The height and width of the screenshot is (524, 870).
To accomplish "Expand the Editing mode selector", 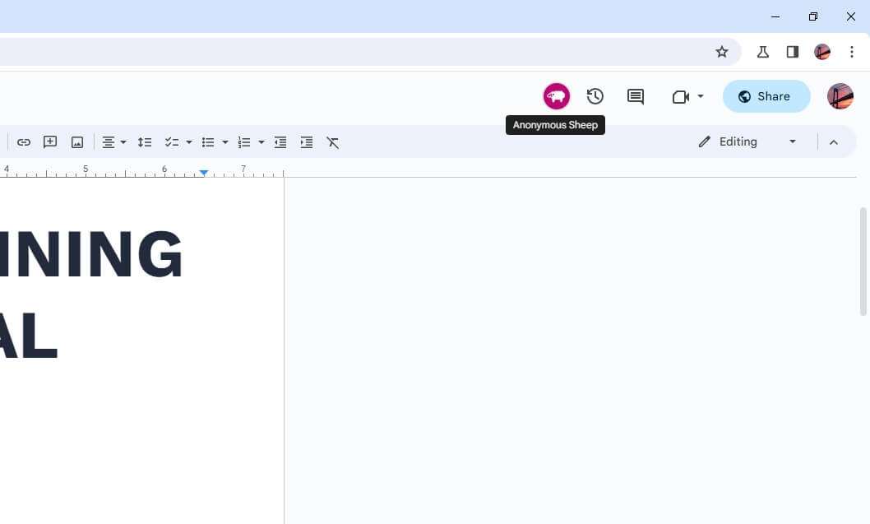I will click(791, 141).
